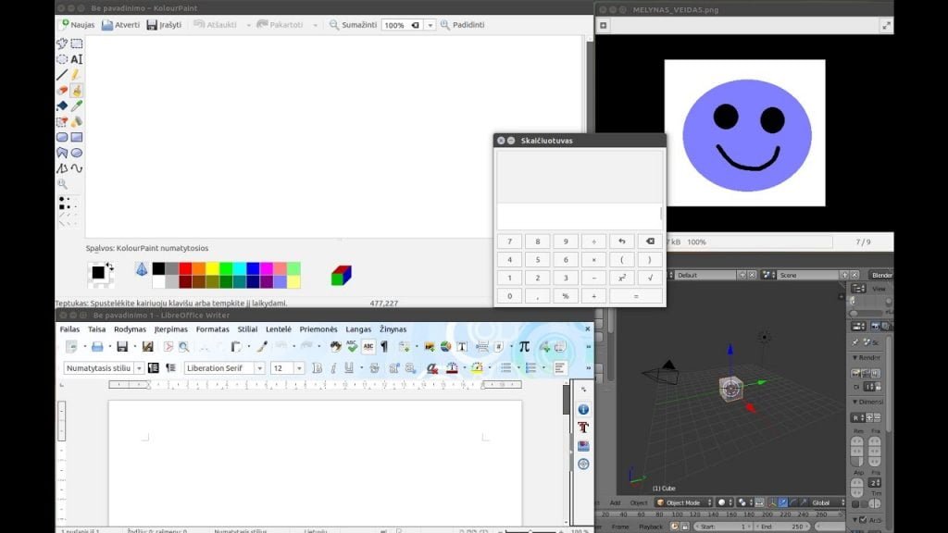
Task: Toggle Underline formatting in Writer
Action: 349,368
